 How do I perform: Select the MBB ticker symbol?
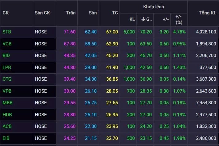click(x=7, y=102)
